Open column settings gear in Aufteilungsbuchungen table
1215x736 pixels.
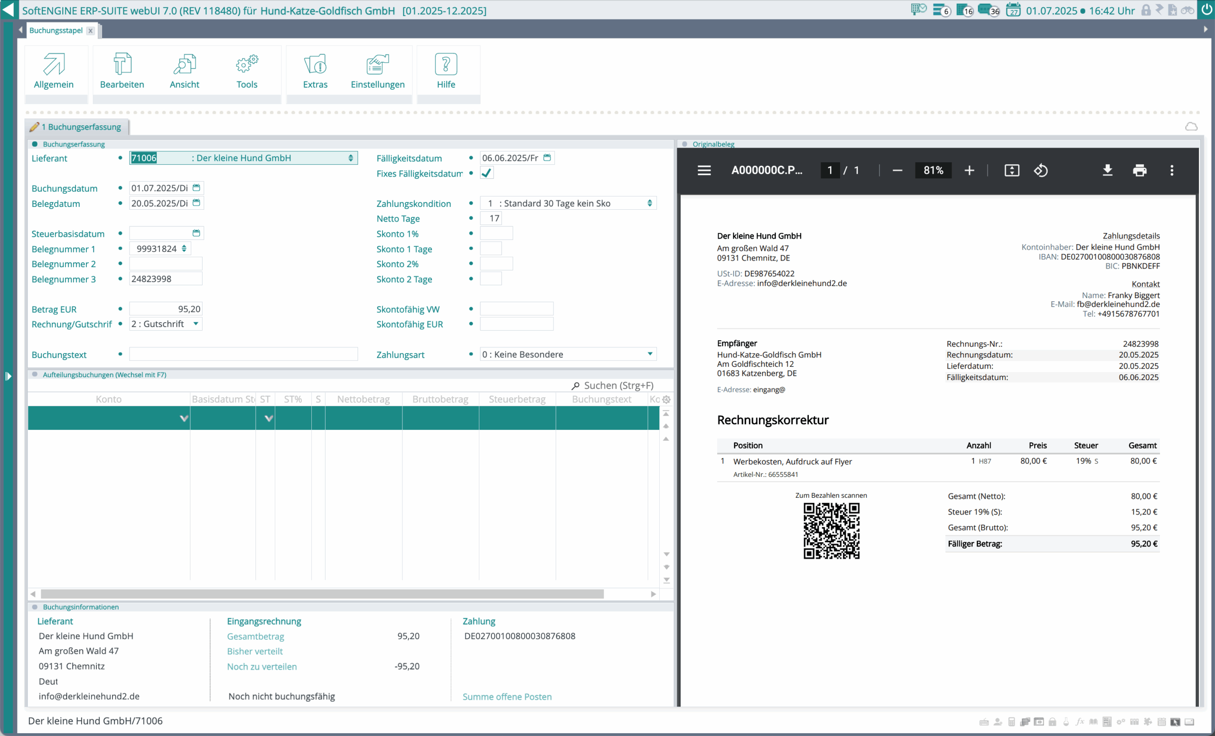666,399
